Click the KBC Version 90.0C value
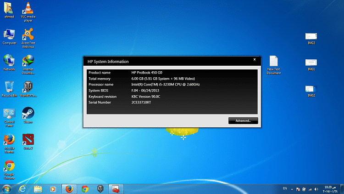The image size is (344, 194). point(146,97)
